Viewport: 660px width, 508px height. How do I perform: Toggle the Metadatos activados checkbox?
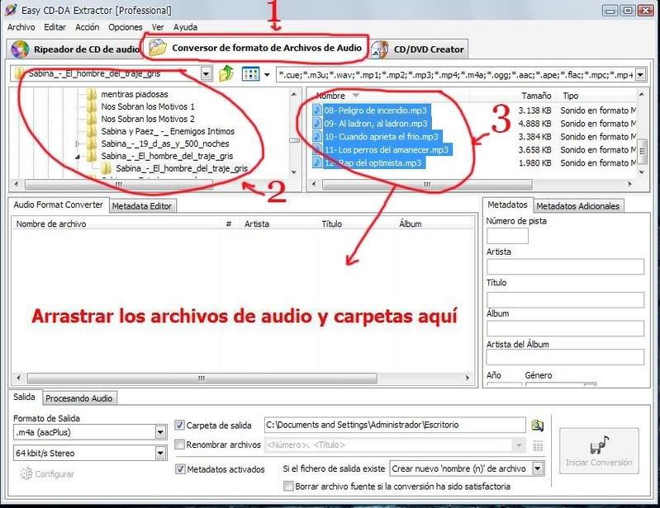[180, 469]
